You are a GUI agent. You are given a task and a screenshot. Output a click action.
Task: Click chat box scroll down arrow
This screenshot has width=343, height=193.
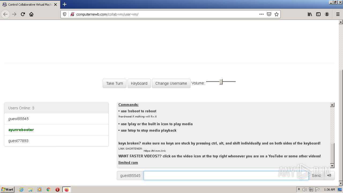tap(332, 166)
